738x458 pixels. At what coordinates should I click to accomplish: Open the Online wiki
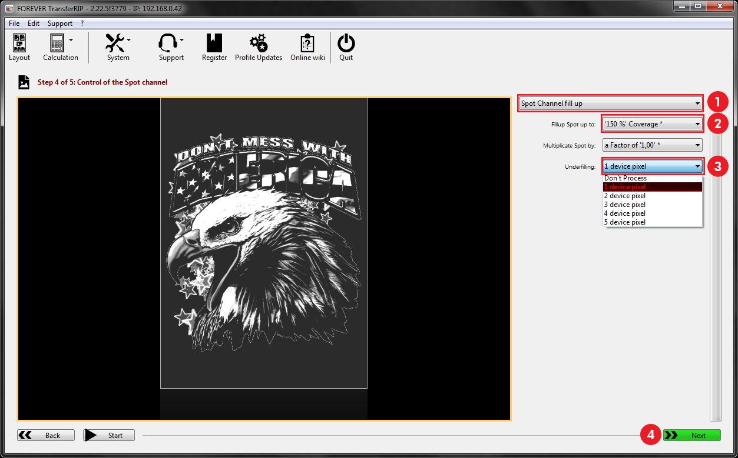pos(307,46)
